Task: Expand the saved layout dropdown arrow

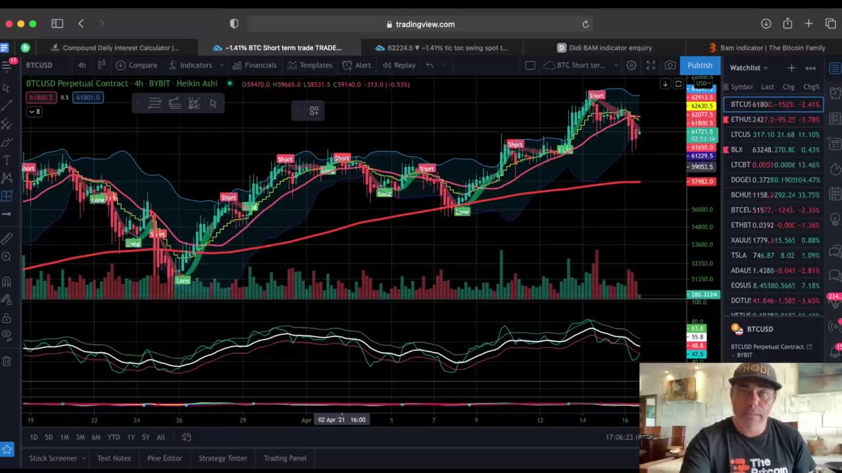Action: (x=616, y=65)
